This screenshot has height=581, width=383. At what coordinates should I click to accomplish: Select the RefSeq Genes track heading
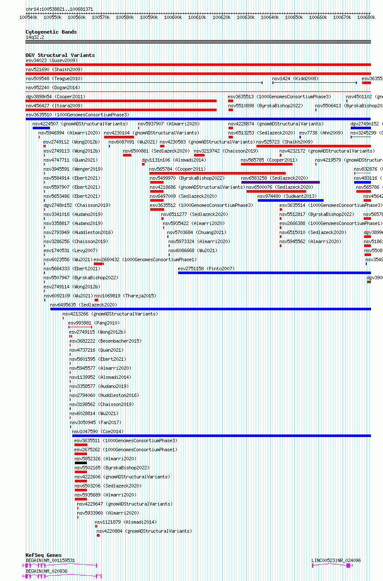click(43, 555)
